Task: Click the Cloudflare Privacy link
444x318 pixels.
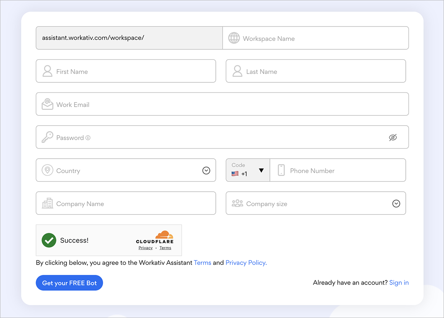Action: 146,248
